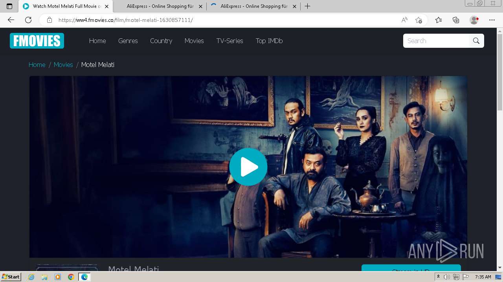Follow the Movies breadcrumb link

pyautogui.click(x=63, y=65)
